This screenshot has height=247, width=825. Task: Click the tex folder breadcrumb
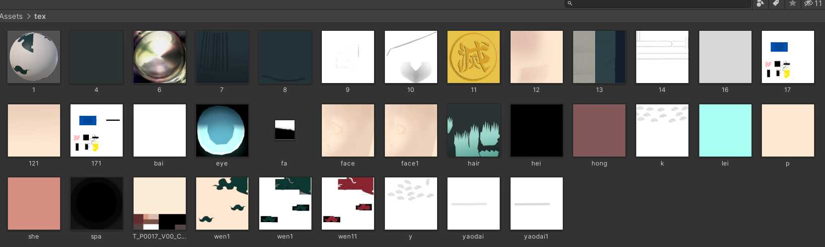point(40,16)
